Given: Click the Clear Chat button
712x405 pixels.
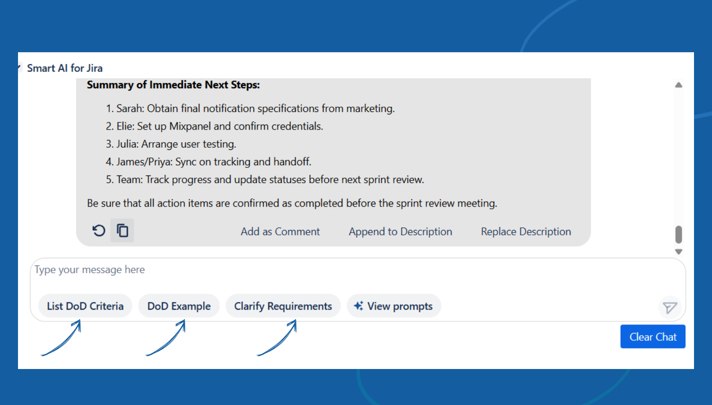Looking at the screenshot, I should [x=653, y=337].
